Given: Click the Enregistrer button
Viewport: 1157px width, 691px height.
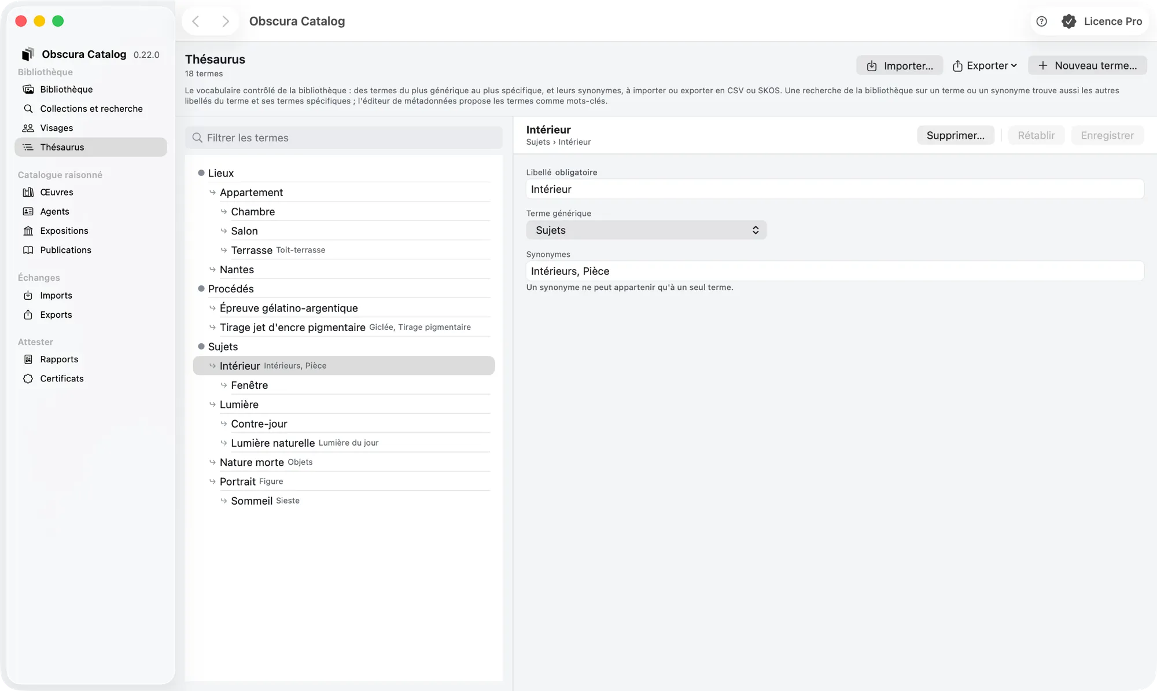Looking at the screenshot, I should (x=1107, y=135).
